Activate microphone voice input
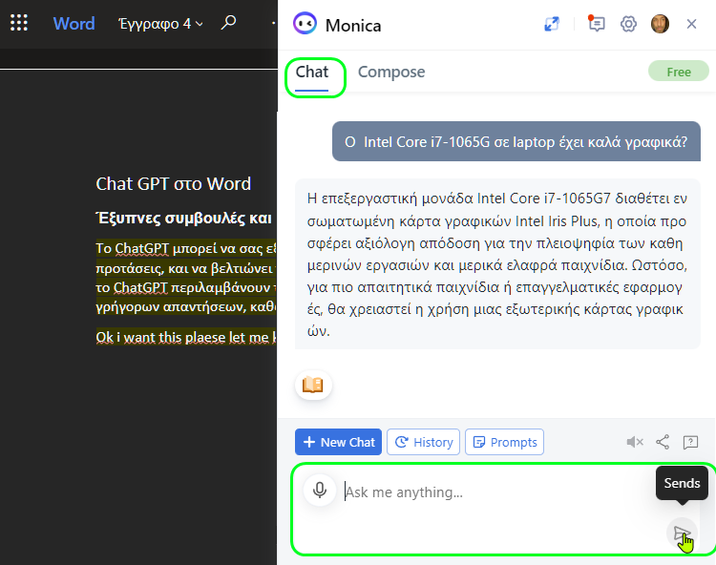 (x=320, y=491)
